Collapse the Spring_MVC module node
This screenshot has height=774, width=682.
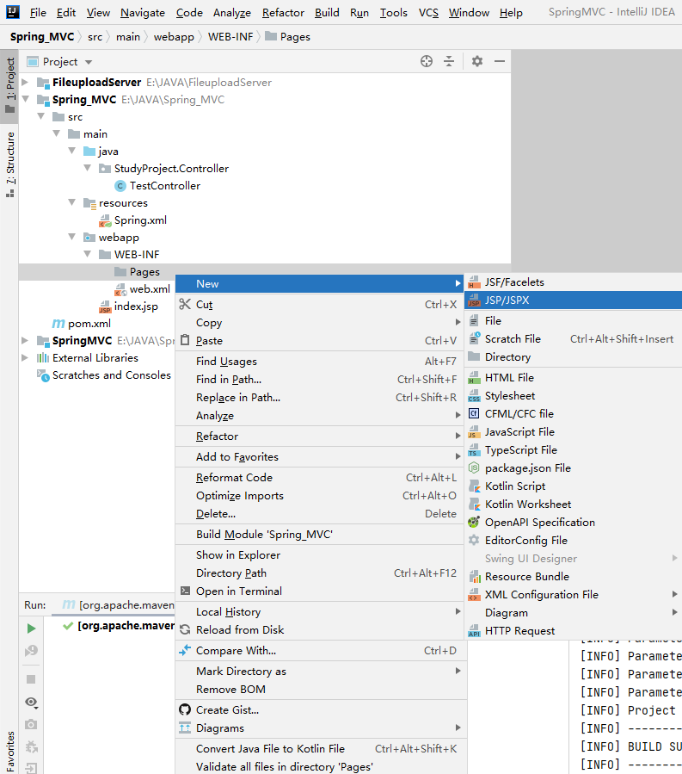(25, 99)
